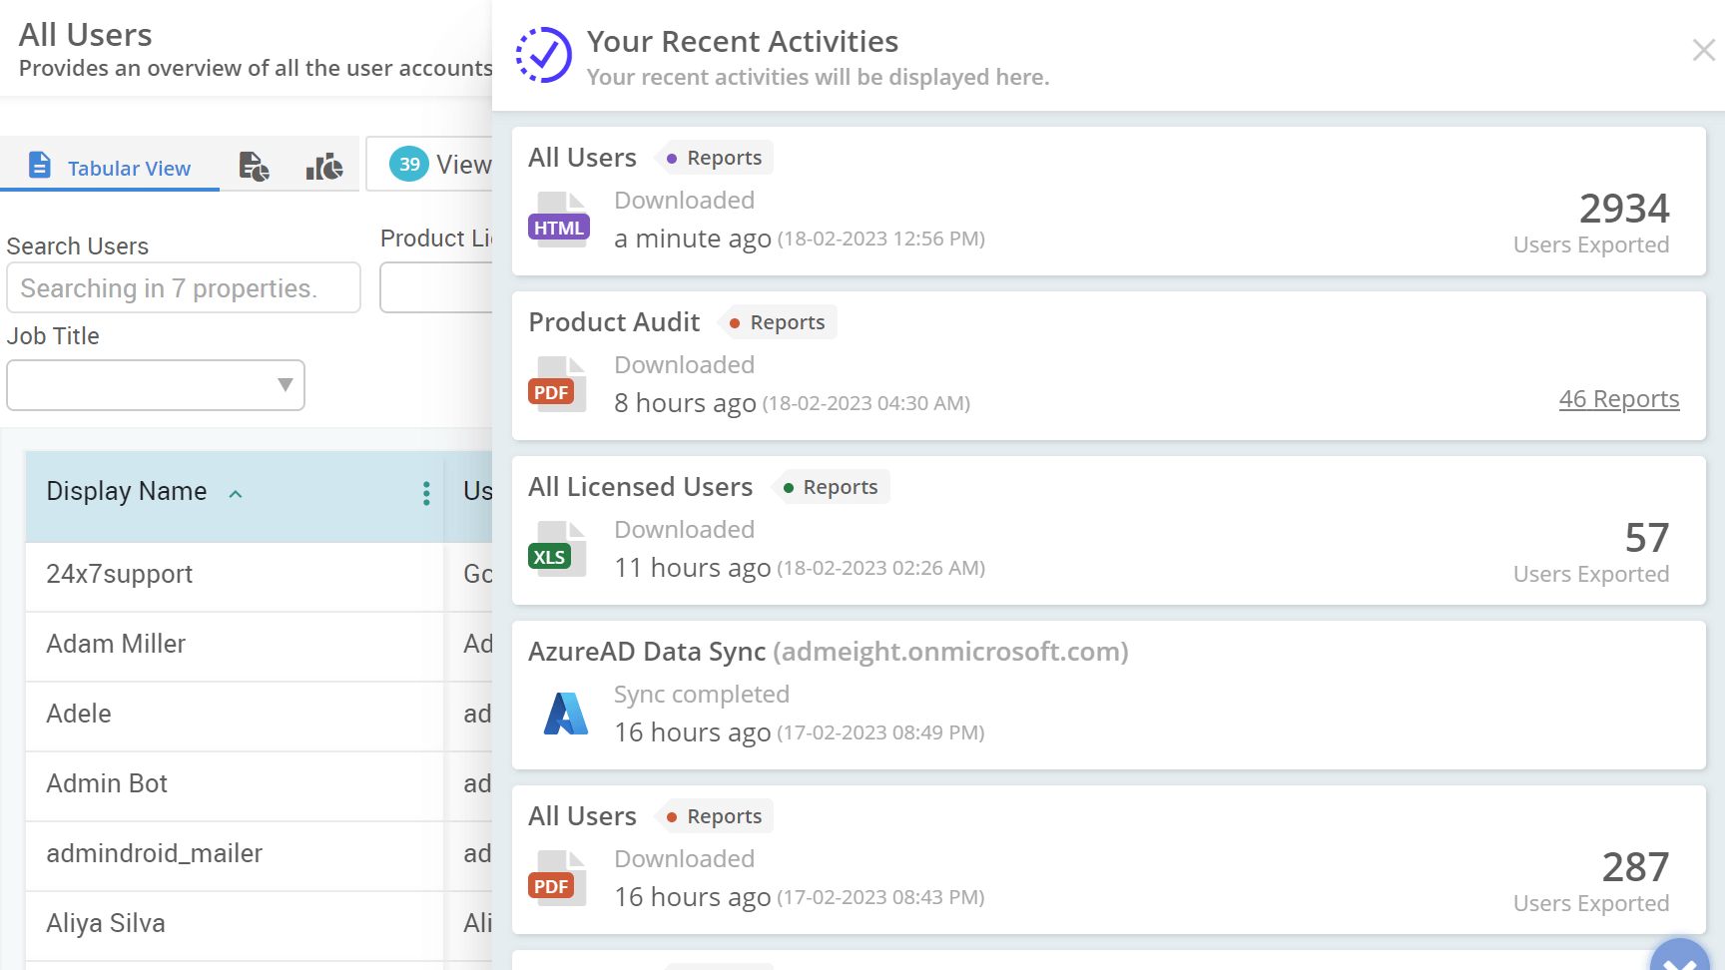This screenshot has width=1725, height=970.
Task: Select the Reports tag next to Product Audit
Action: (777, 321)
